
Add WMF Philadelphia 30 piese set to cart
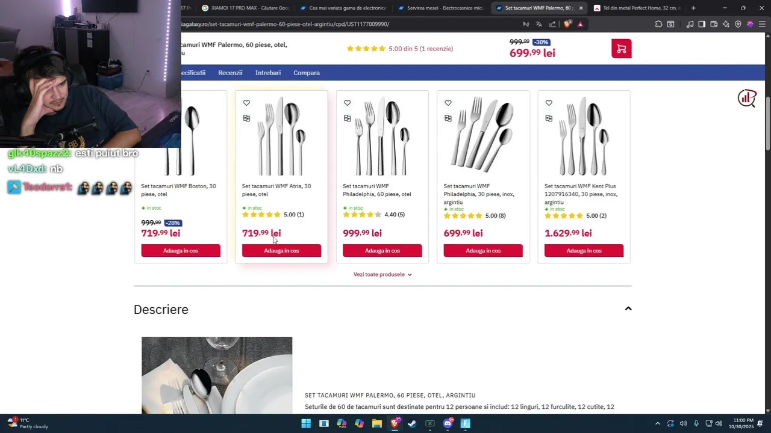click(x=483, y=251)
